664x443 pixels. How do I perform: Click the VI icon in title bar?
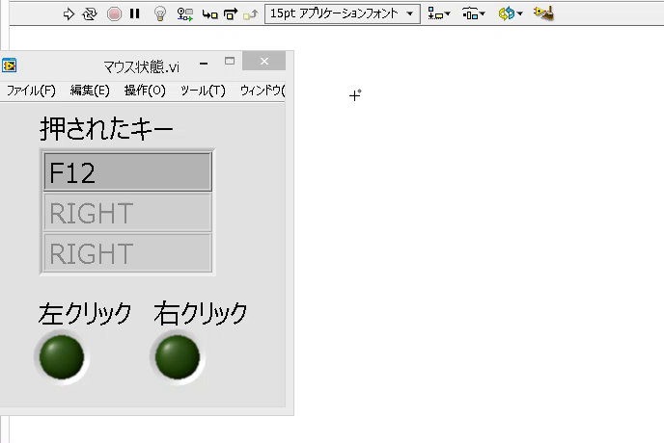coord(10,65)
